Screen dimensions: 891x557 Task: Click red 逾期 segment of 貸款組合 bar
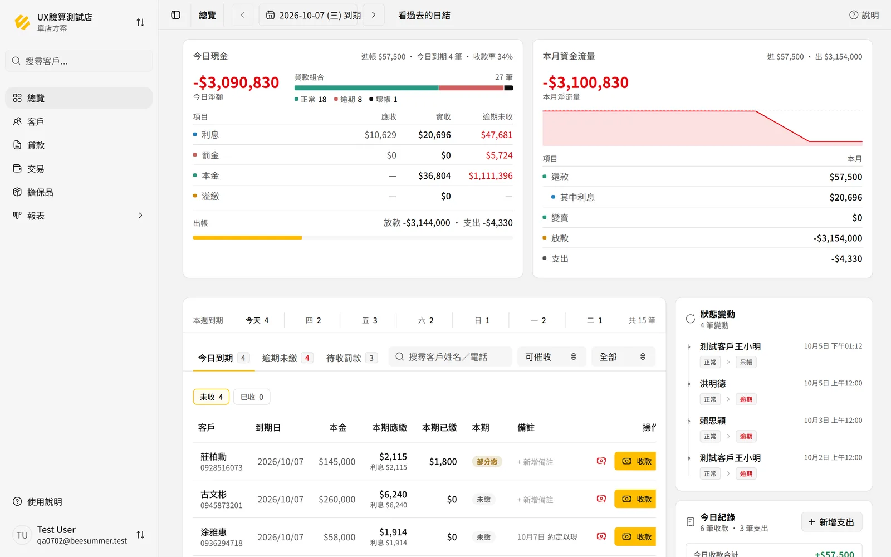[472, 87]
